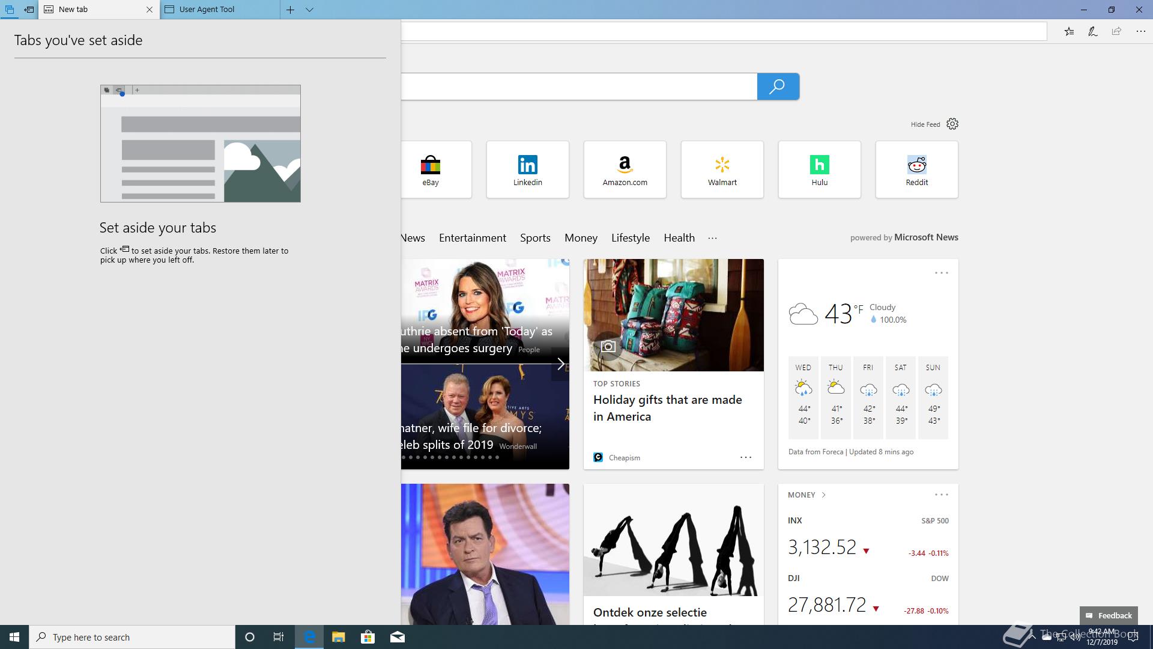The height and width of the screenshot is (649, 1153).
Task: Open the Reddit top site tile
Action: tap(916, 169)
